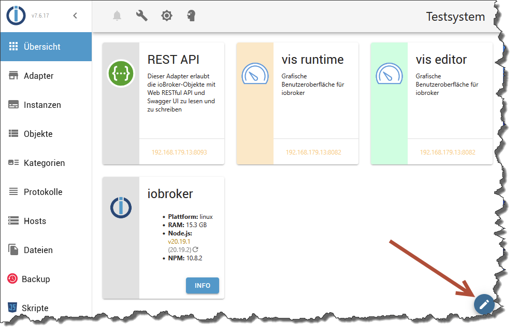Click the vis runtime gauge icon
The width and height of the screenshot is (517, 335).
click(255, 74)
